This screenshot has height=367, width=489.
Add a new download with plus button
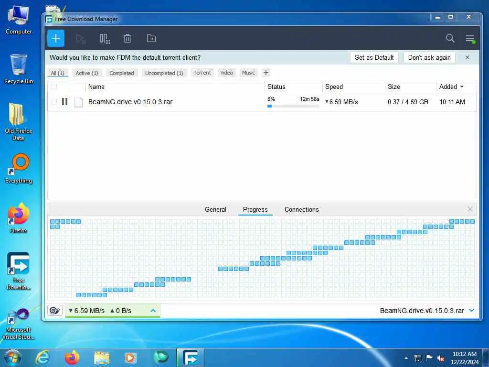[x=56, y=38]
